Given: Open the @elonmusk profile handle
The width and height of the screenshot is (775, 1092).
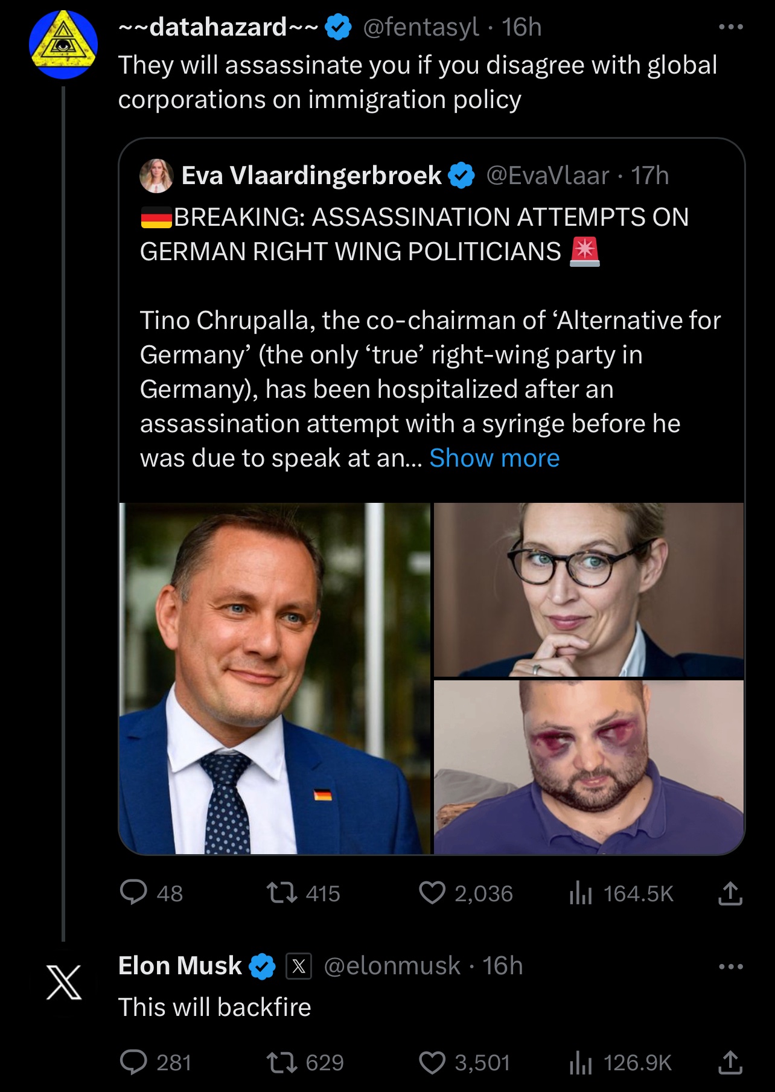Looking at the screenshot, I should click(x=392, y=966).
